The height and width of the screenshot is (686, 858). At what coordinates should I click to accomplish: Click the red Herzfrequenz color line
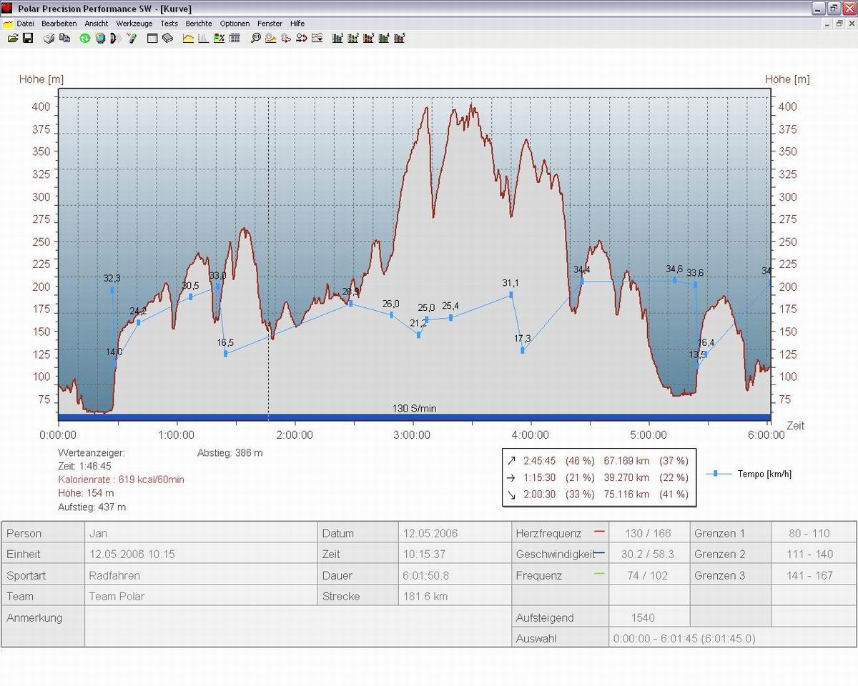599,532
